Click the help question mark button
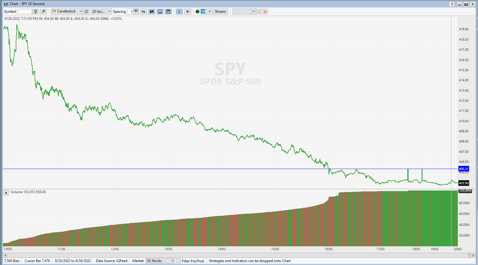Image resolution: width=478 pixels, height=265 pixels. (x=452, y=4)
